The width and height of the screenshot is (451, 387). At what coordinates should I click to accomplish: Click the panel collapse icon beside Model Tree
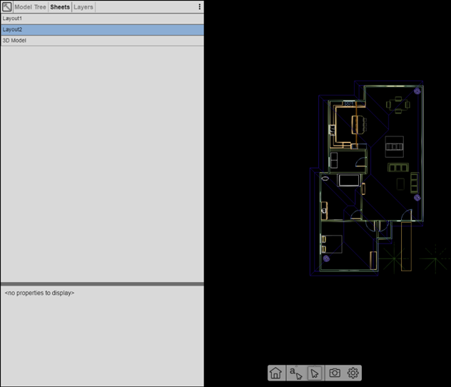pyautogui.click(x=6, y=6)
